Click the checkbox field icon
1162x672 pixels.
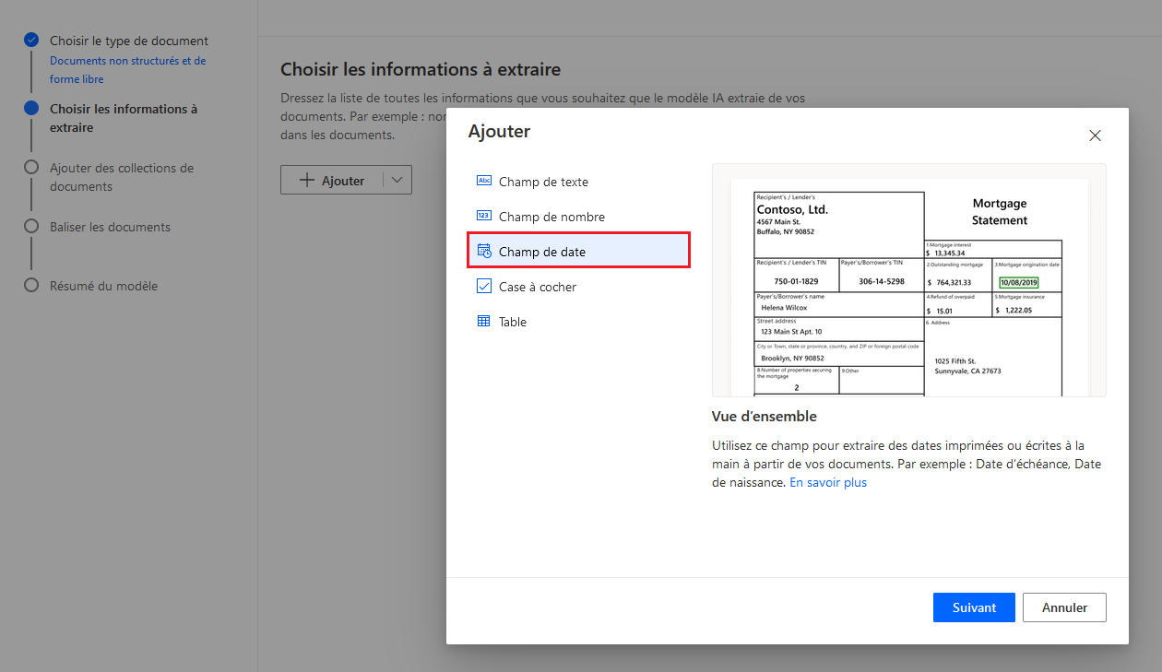[484, 287]
